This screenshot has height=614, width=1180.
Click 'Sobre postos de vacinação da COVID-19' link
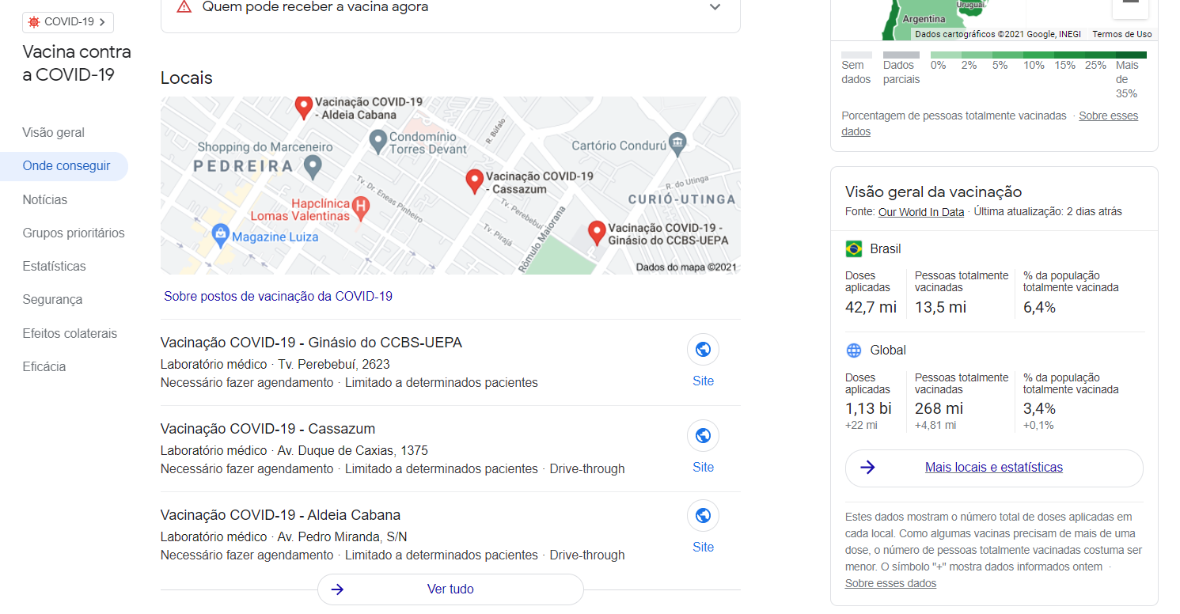pos(278,297)
